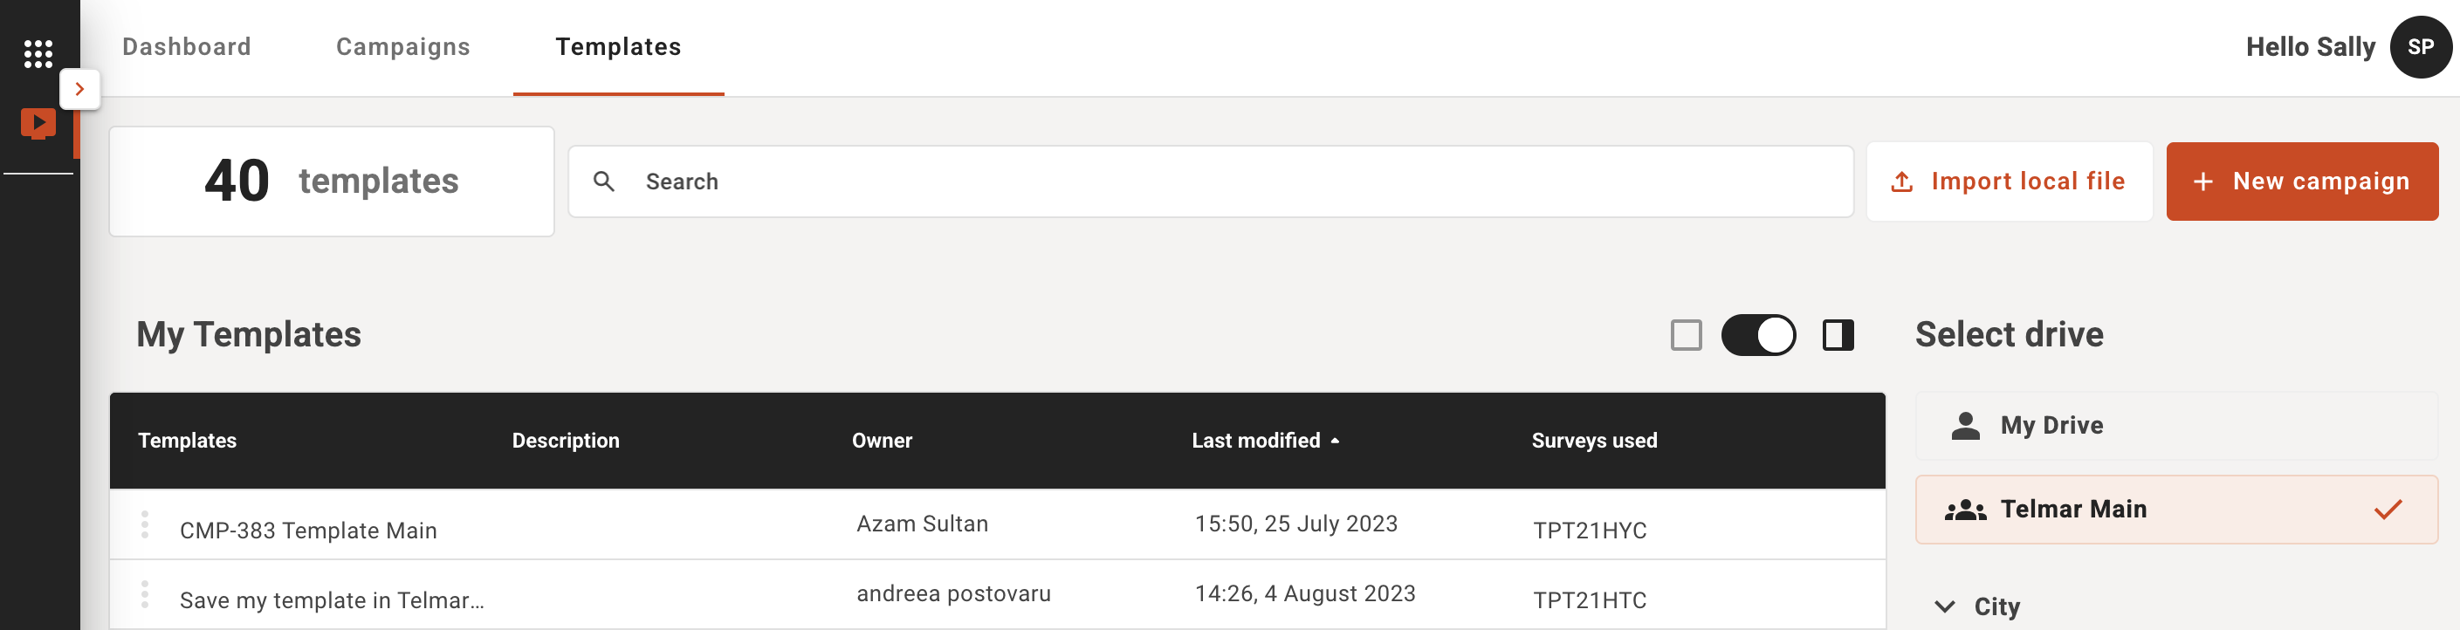This screenshot has width=2460, height=630.
Task: Click the search magnifier icon
Action: [603, 181]
